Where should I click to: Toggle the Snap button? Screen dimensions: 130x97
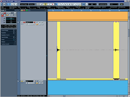point(87,4)
